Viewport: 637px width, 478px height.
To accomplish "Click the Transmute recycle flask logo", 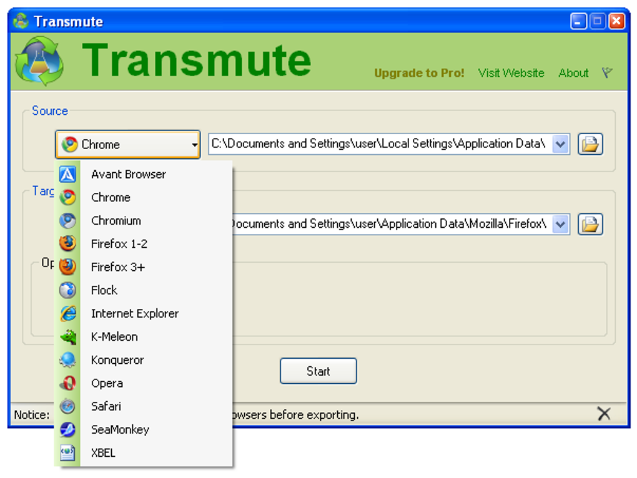I will (39, 61).
